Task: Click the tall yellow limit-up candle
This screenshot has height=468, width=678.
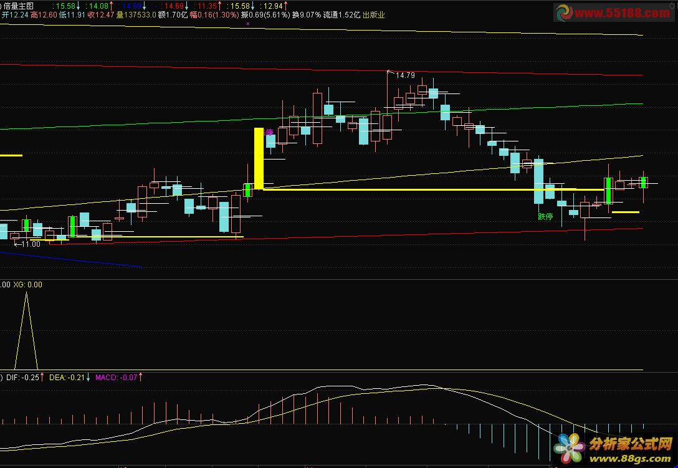Action: click(x=259, y=158)
